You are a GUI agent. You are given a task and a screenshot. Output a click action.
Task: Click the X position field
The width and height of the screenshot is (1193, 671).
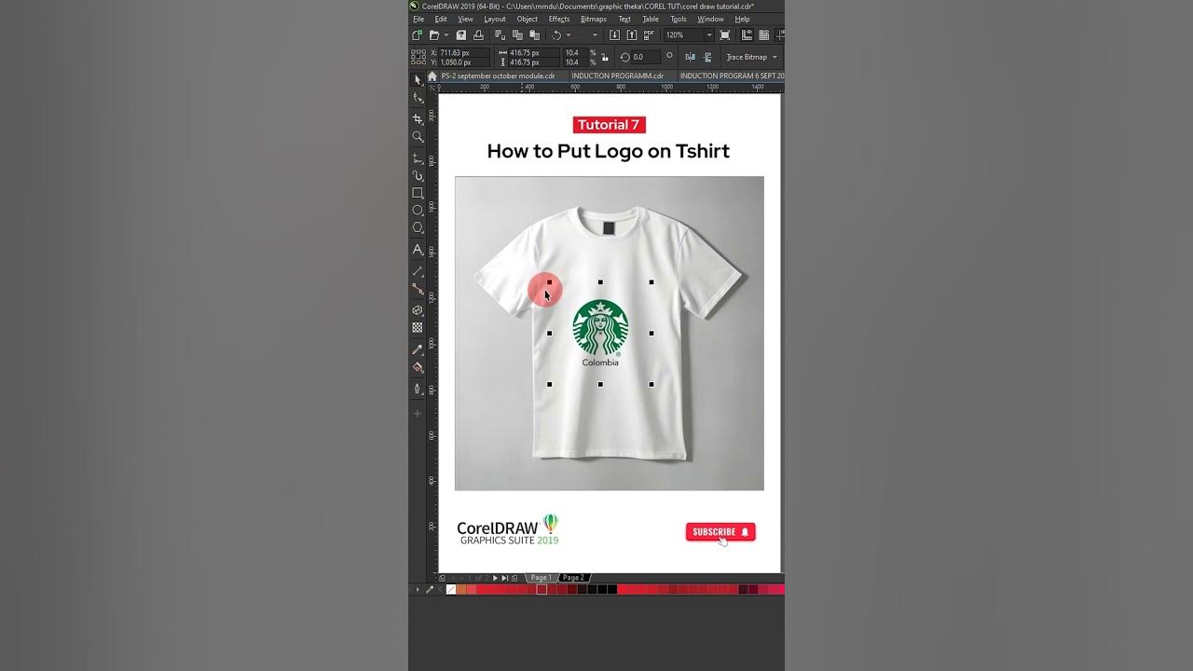tap(464, 52)
